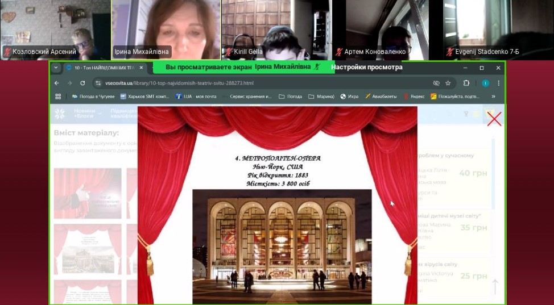This screenshot has width=554, height=305.
Task: Click the page's vertical scrollbar
Action: coord(493,173)
